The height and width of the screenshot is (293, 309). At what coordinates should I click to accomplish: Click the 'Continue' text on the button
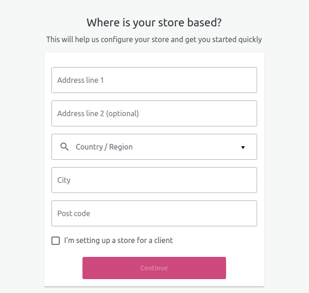pos(154,268)
